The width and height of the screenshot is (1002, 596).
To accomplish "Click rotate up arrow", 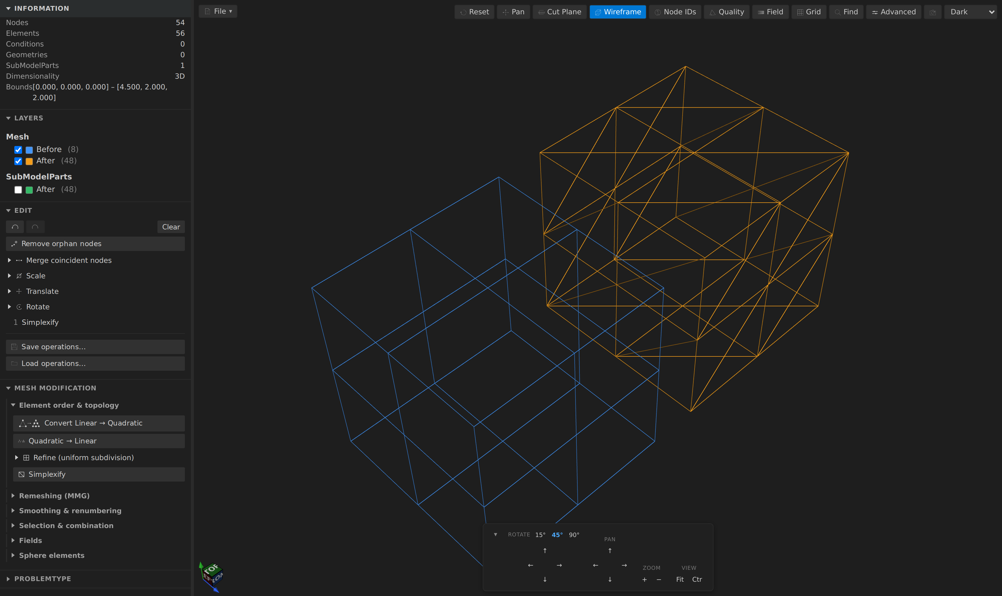I will coord(545,551).
